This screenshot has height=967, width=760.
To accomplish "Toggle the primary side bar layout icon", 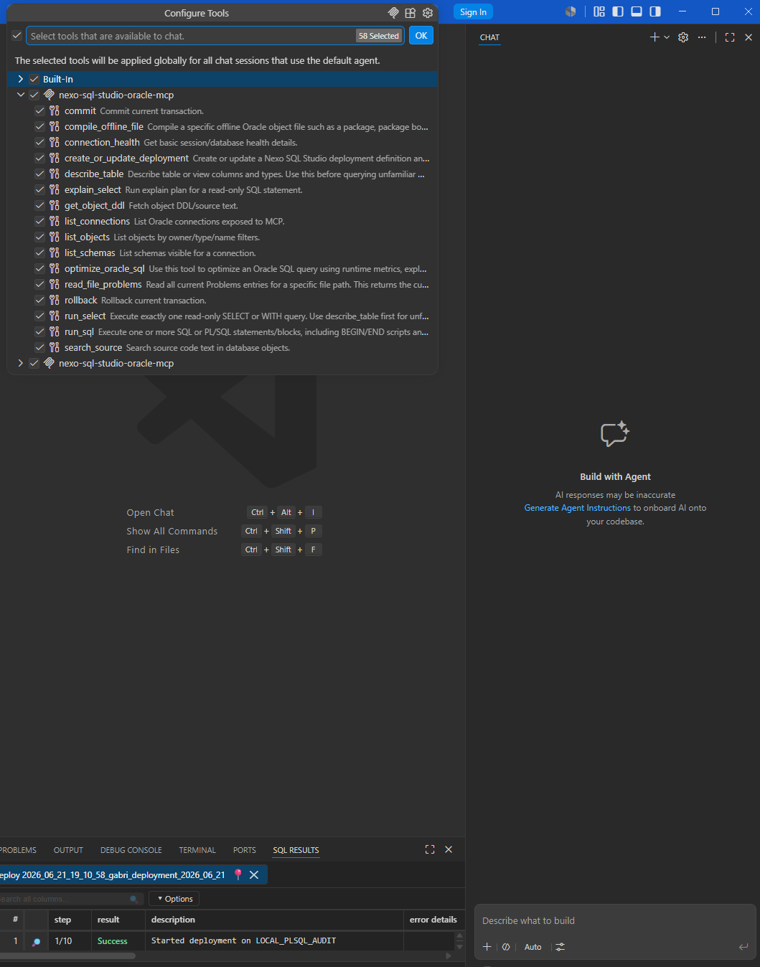I will click(618, 11).
